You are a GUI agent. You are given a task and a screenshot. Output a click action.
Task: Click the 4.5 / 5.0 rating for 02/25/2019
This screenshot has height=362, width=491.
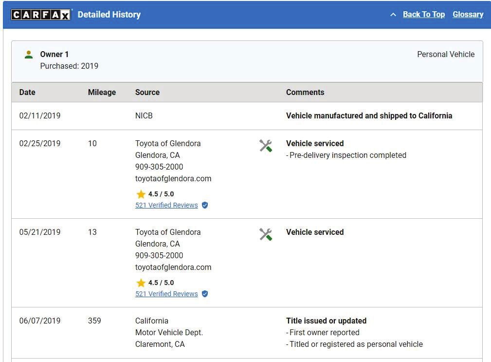tap(161, 194)
